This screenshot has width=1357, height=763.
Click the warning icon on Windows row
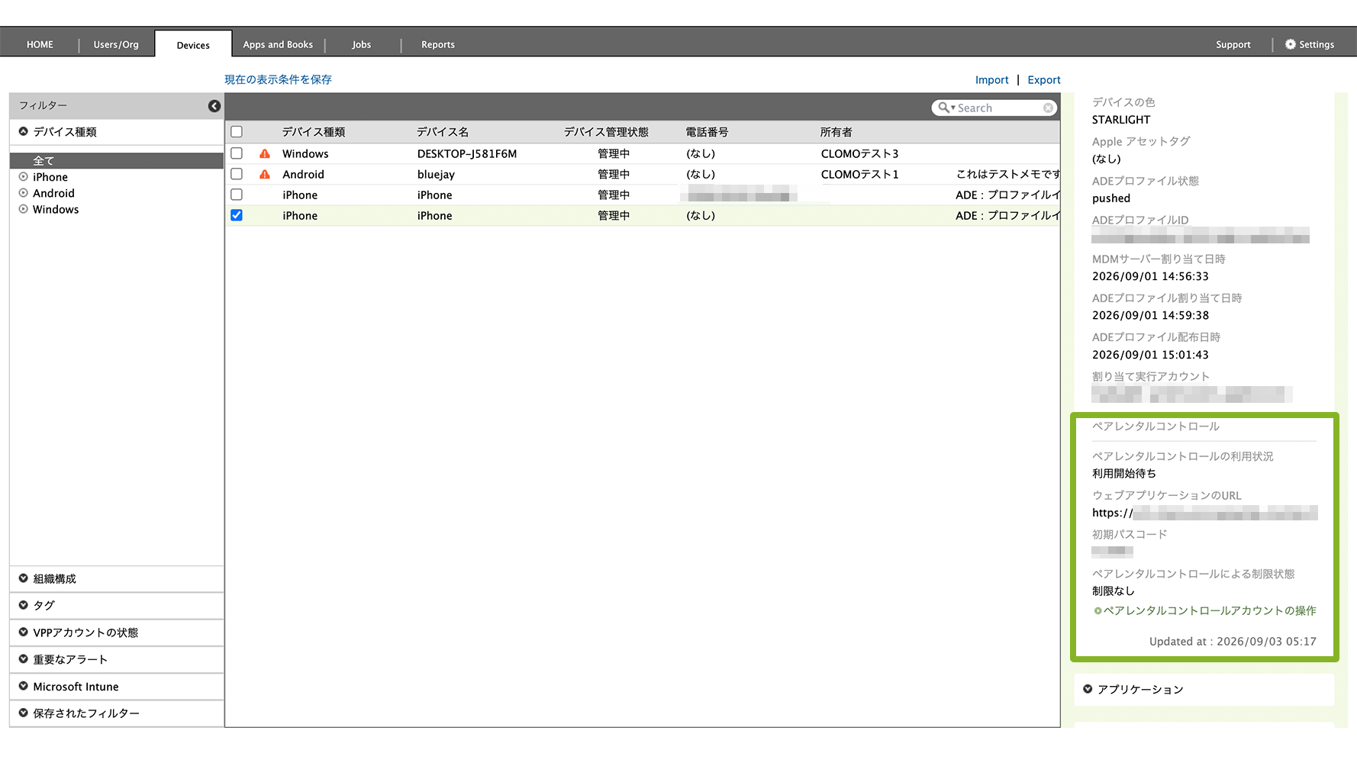pos(265,153)
